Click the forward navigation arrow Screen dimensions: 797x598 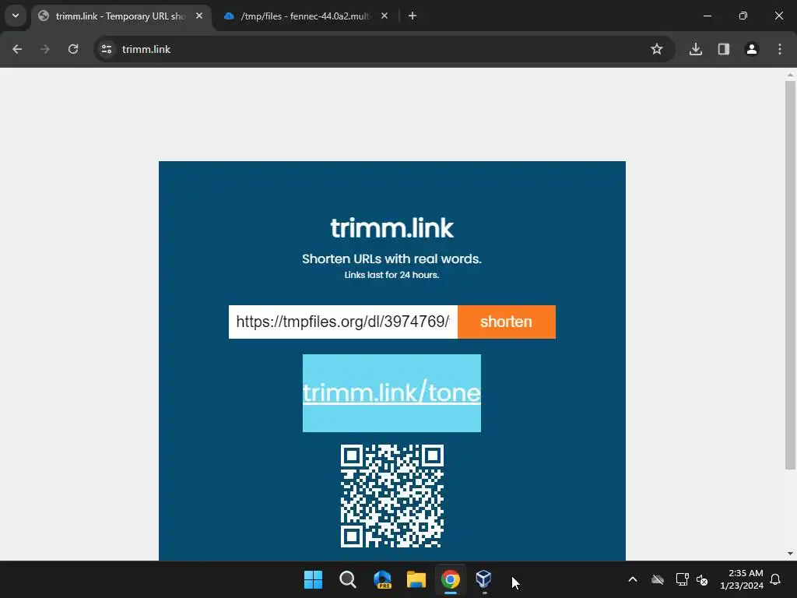45,49
